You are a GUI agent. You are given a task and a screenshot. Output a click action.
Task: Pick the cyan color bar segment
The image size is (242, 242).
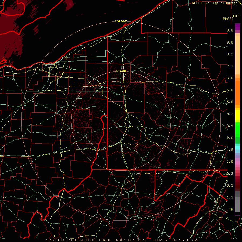(237, 148)
